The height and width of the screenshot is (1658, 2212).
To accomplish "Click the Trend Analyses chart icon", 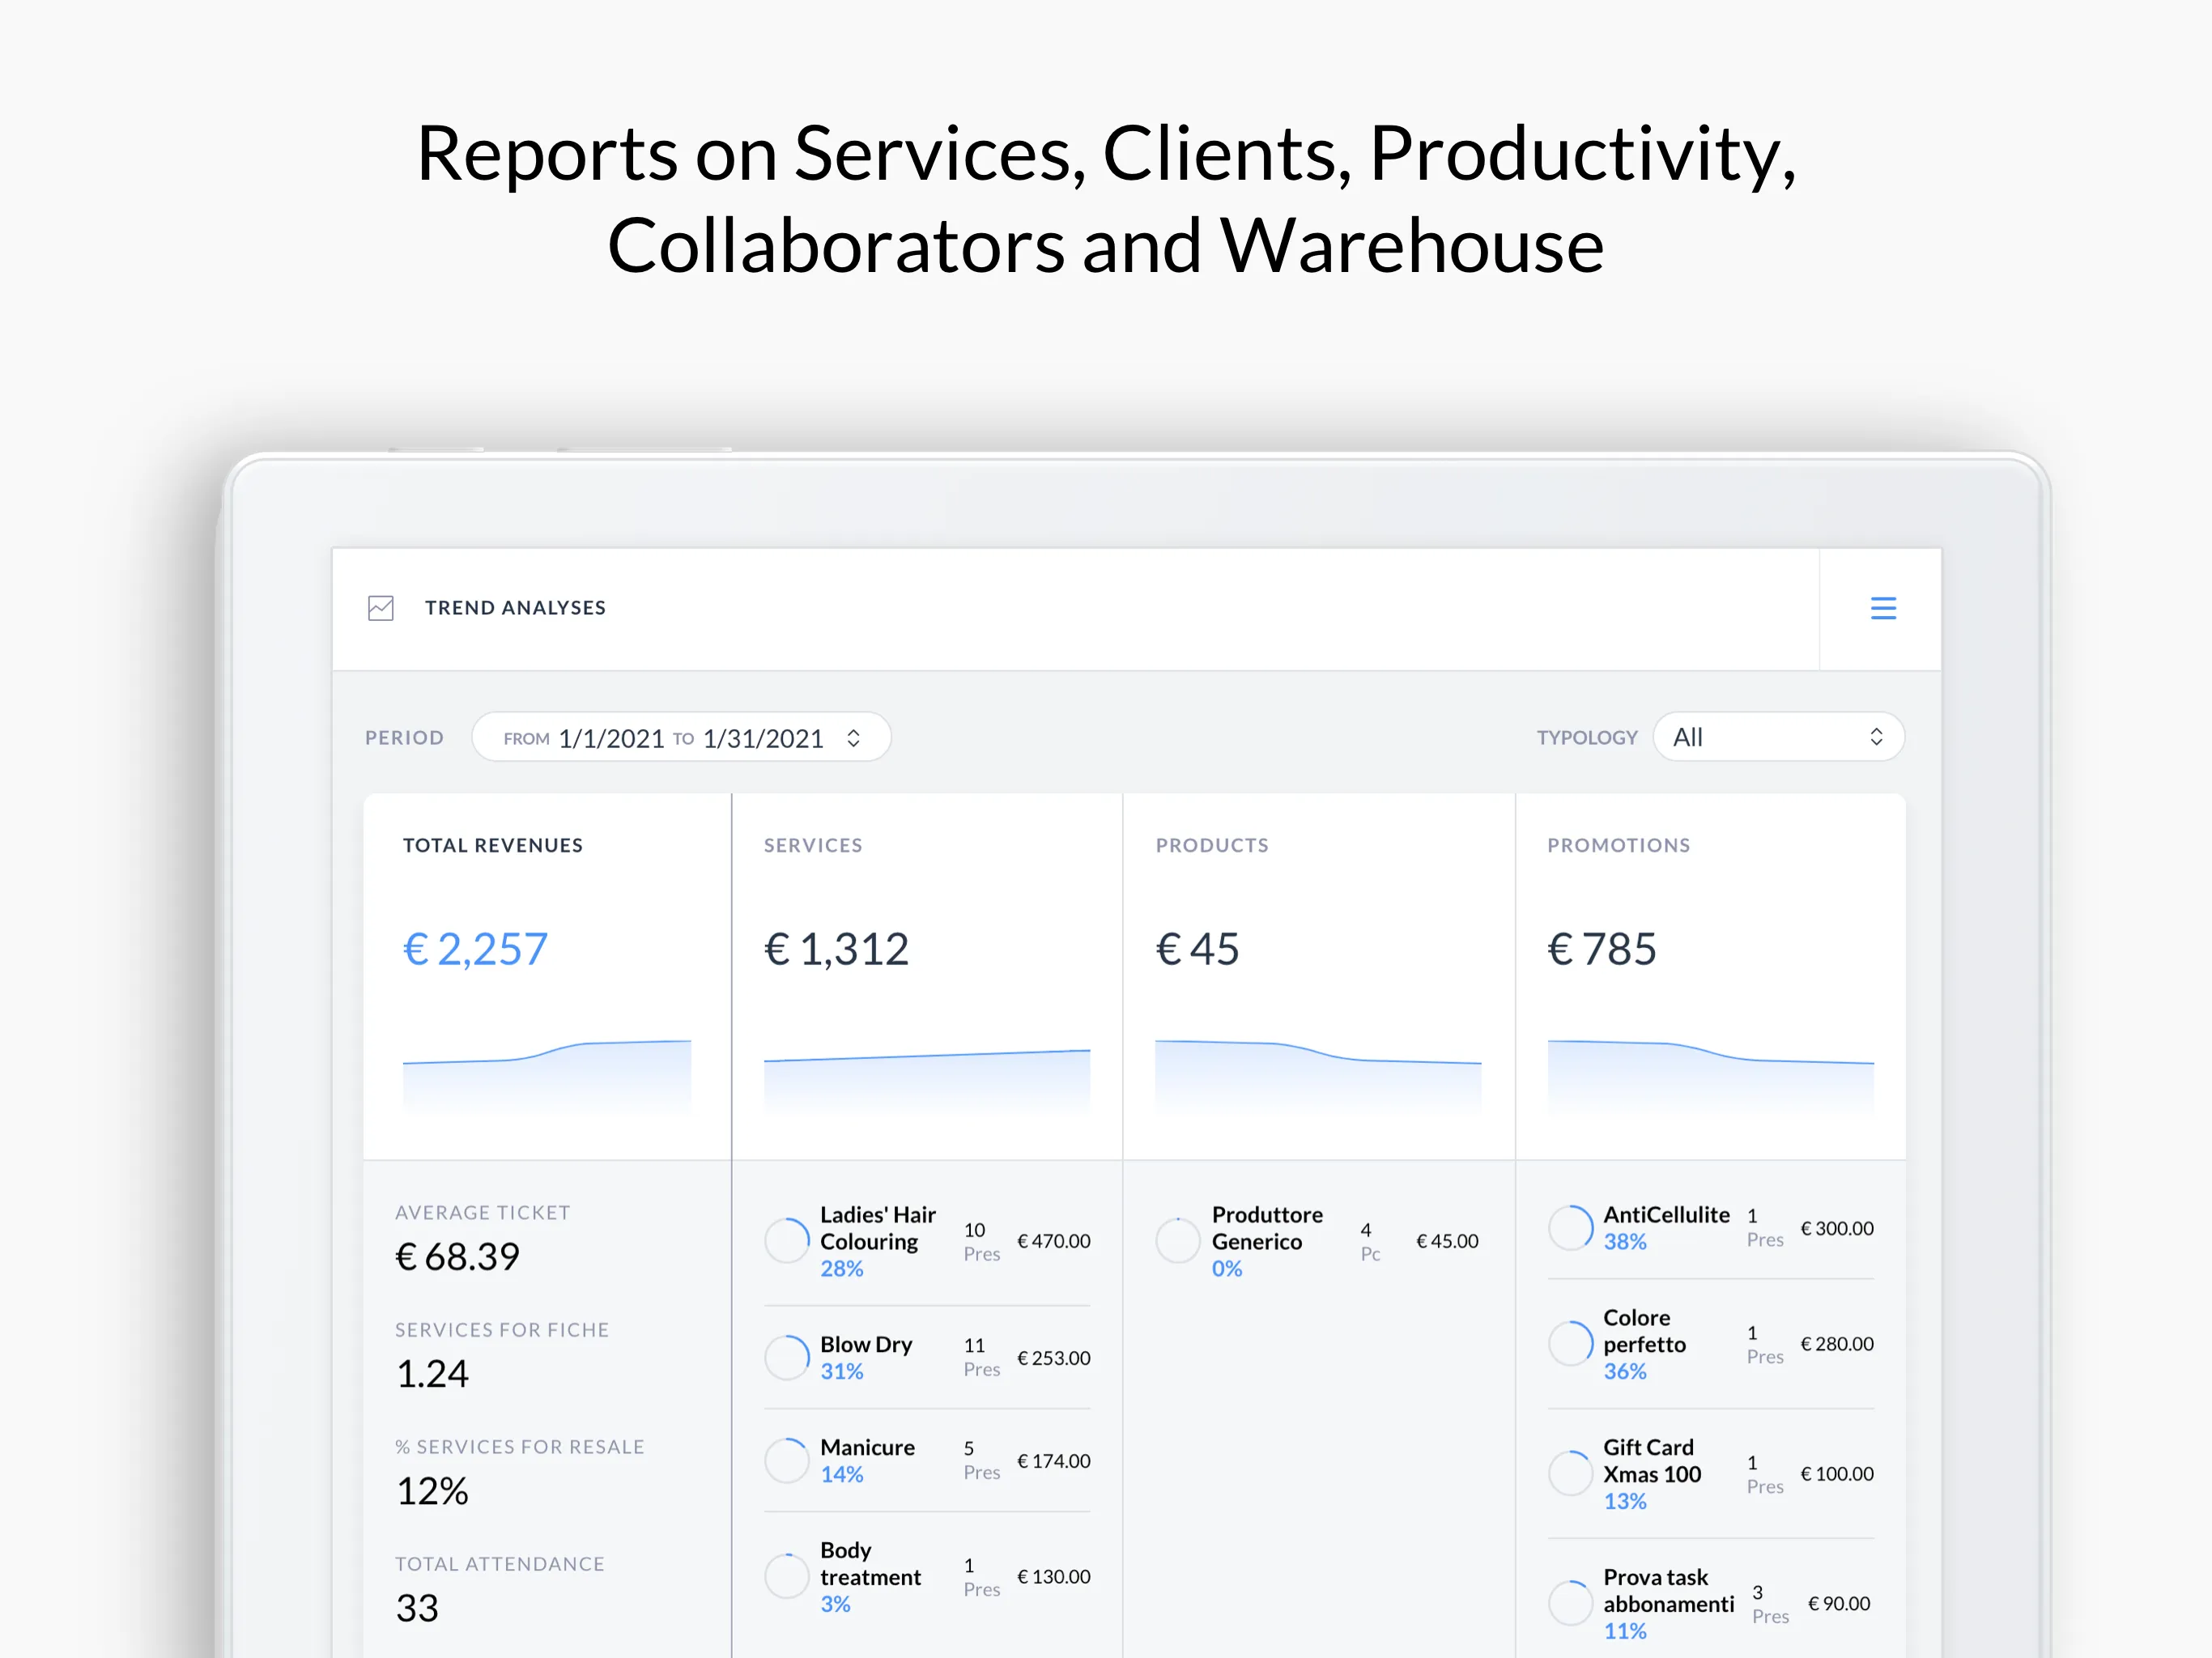I will pos(381,608).
